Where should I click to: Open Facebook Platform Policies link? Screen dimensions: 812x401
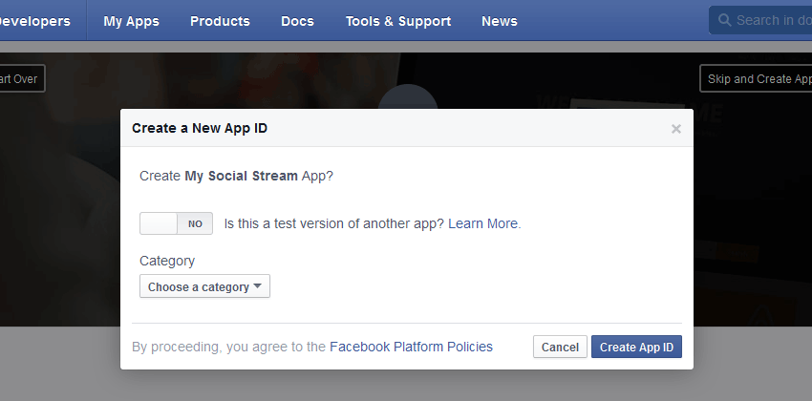coord(411,347)
